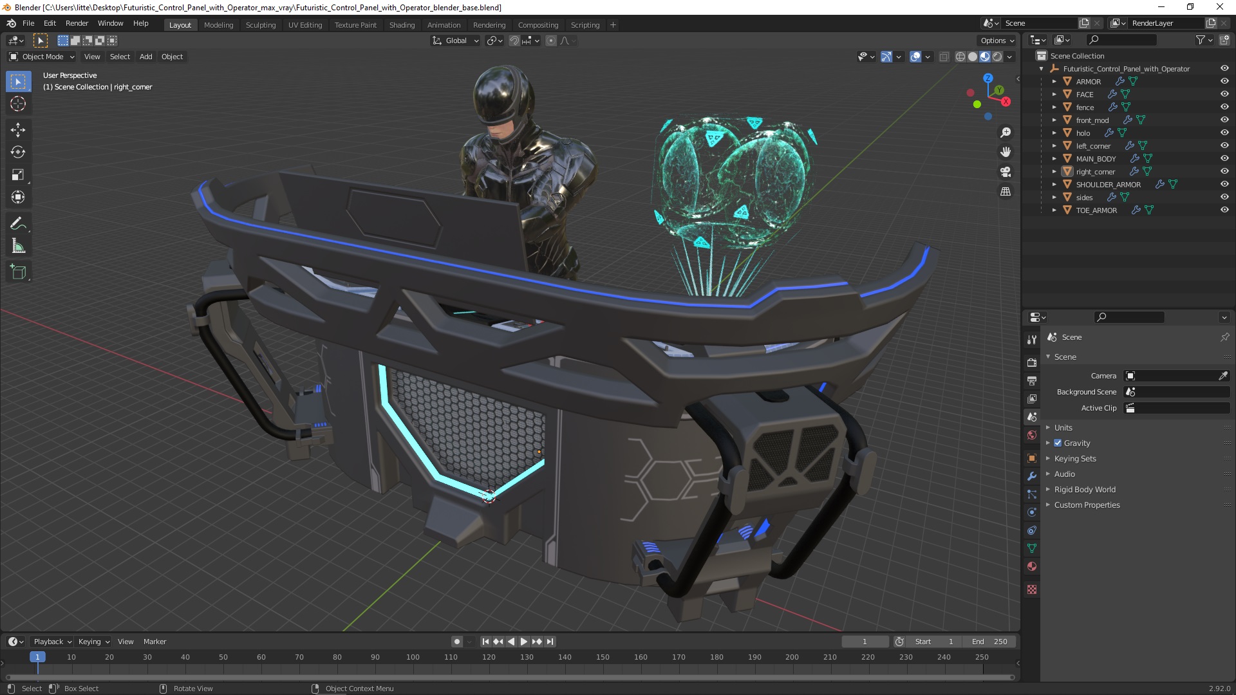Click the outliner search field
This screenshot has height=695, width=1236.
[x=1121, y=40]
